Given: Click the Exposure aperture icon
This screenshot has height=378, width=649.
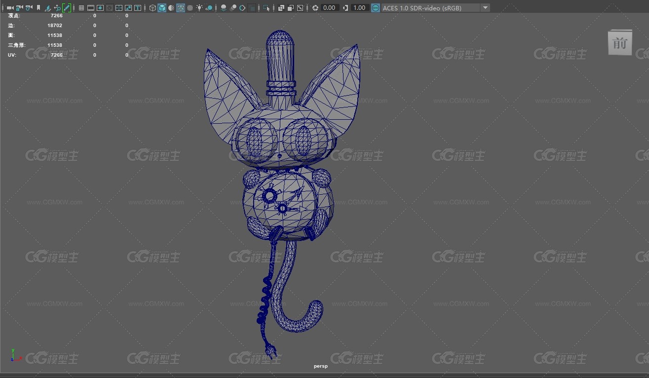Looking at the screenshot, I should coord(315,8).
